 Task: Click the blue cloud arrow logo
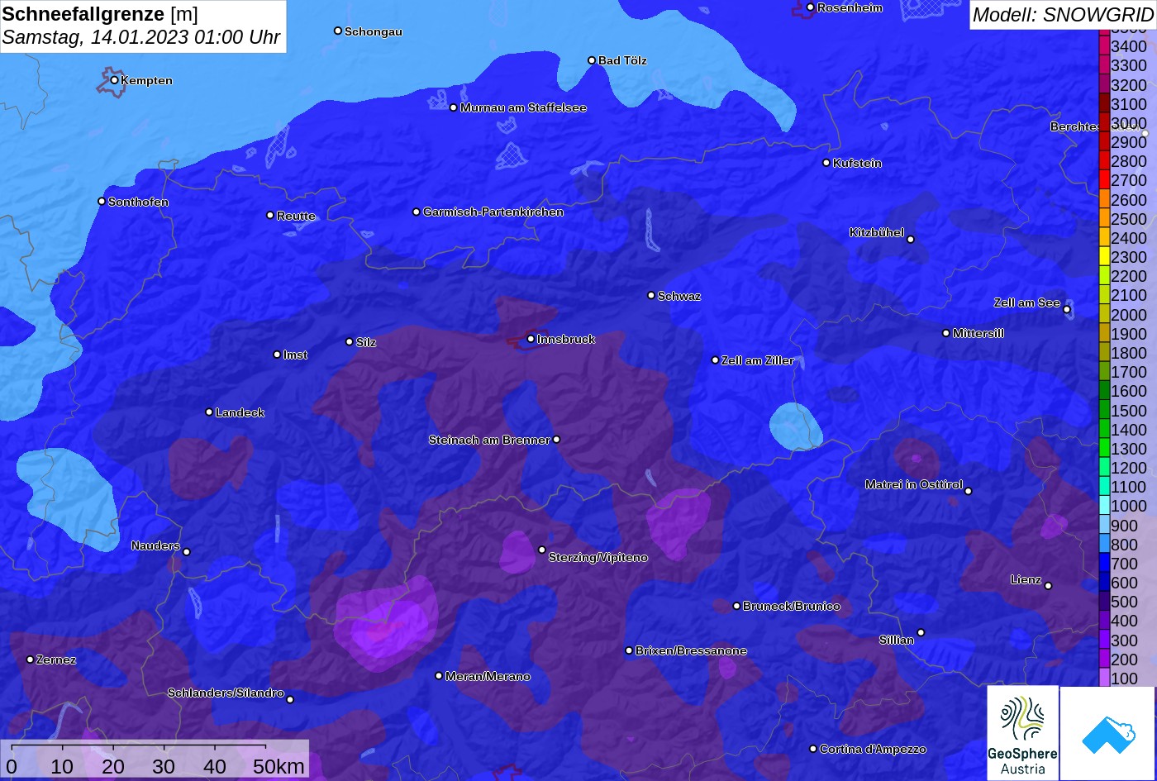[x=1107, y=733]
